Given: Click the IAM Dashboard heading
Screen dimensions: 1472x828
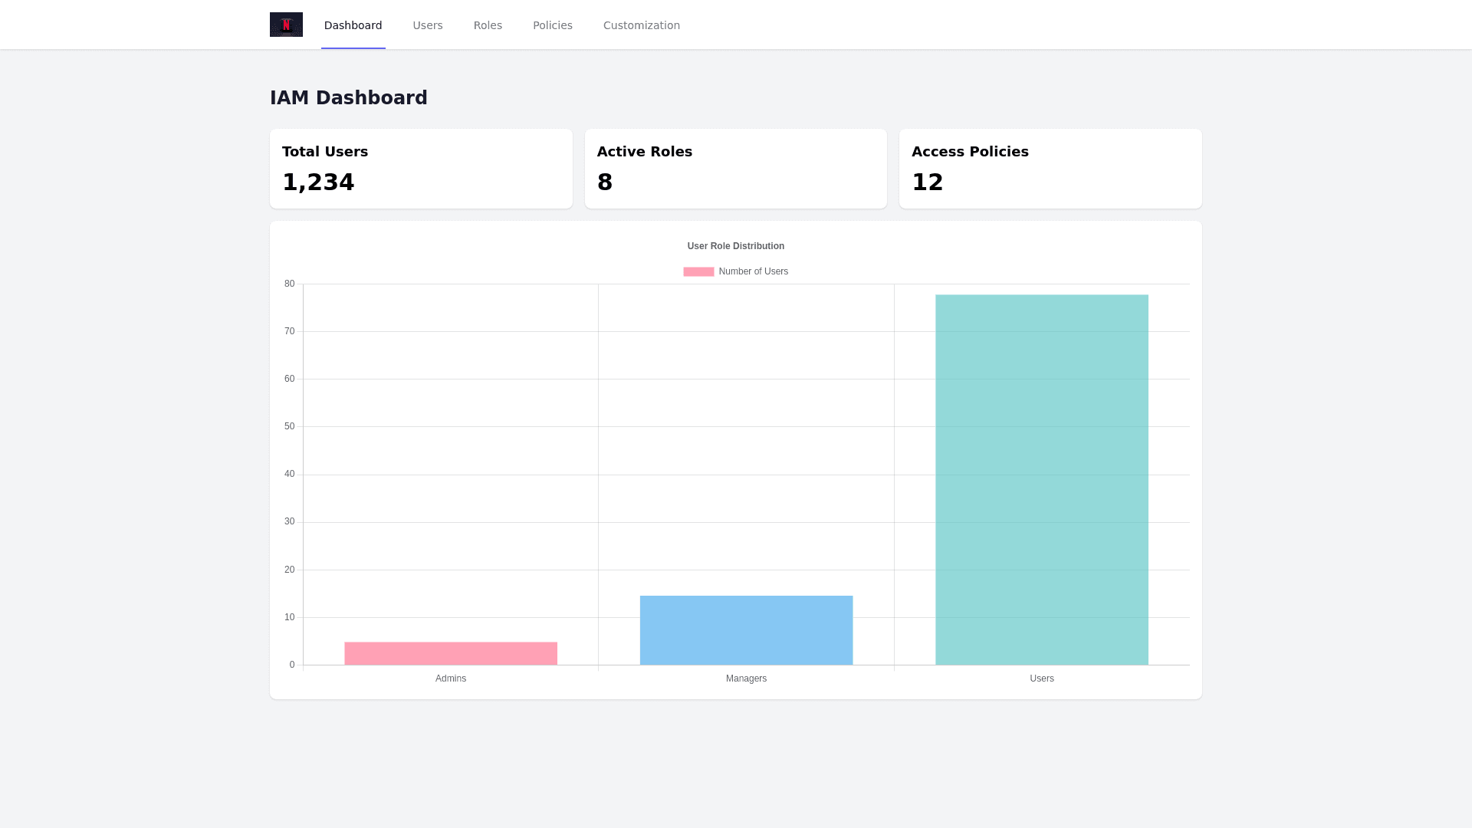Looking at the screenshot, I should coord(349,98).
